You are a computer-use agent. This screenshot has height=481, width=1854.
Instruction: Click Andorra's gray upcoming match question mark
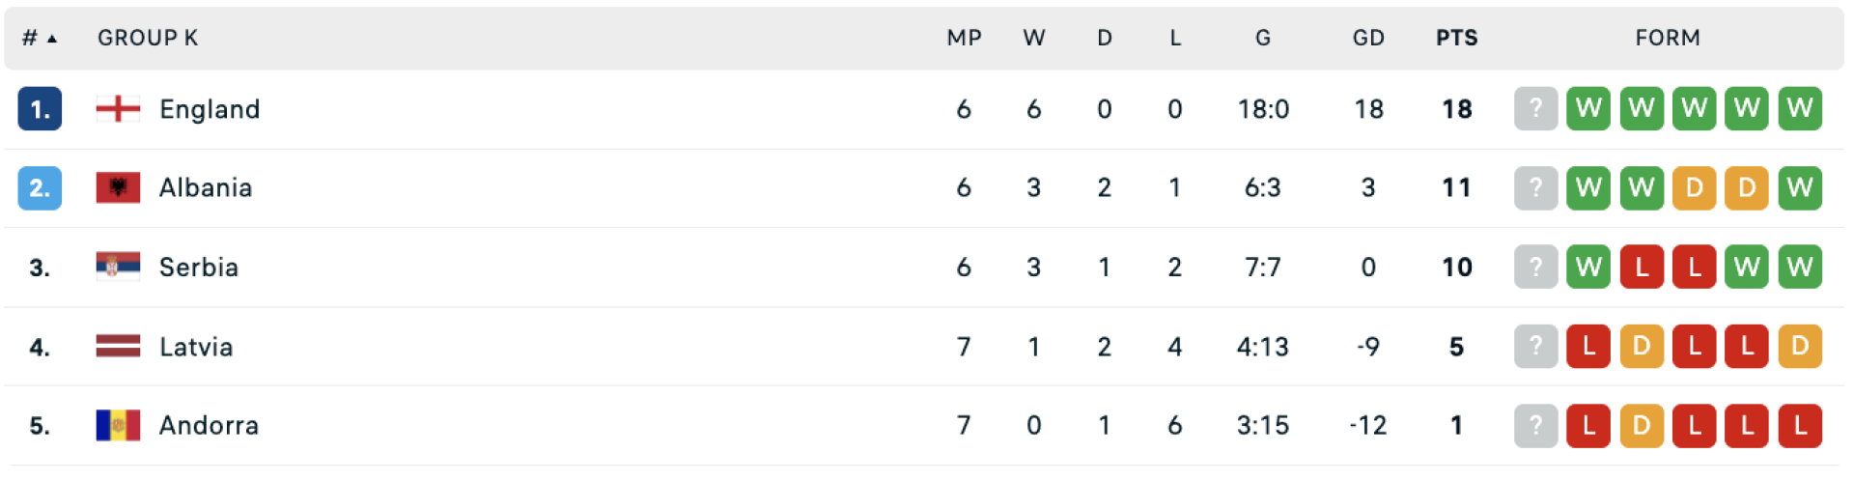(1535, 425)
